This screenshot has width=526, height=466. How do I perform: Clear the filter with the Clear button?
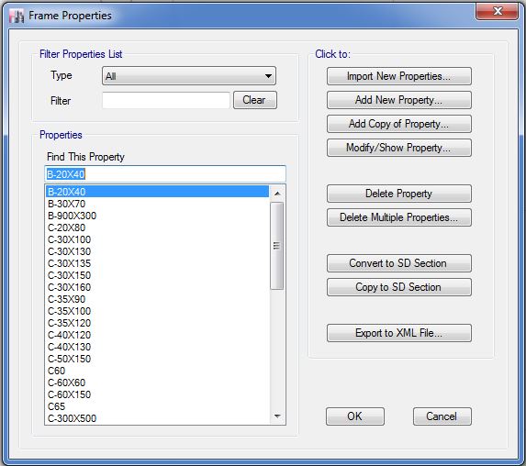(x=255, y=100)
